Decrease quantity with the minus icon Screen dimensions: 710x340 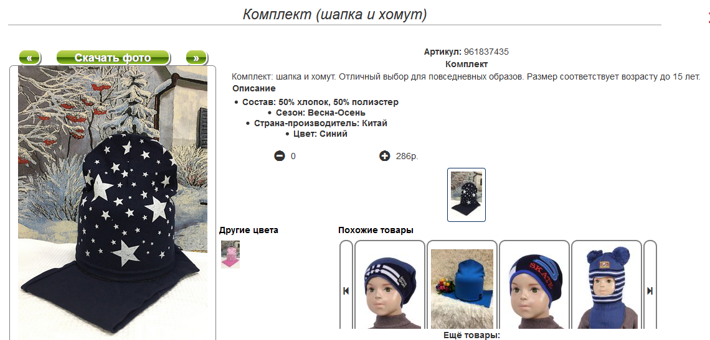[280, 156]
